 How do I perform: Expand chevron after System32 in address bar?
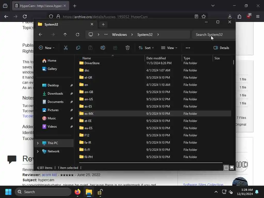158,35
